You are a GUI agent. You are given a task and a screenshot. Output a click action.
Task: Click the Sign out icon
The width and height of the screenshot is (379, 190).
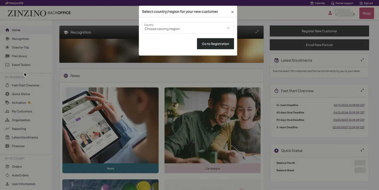click(x=361, y=3)
